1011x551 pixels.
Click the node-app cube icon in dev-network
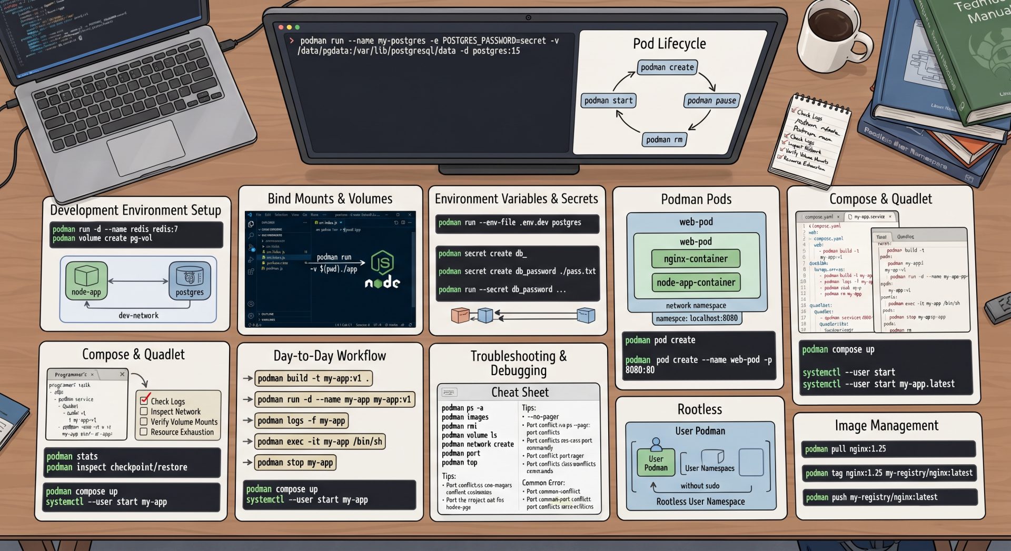click(x=86, y=275)
